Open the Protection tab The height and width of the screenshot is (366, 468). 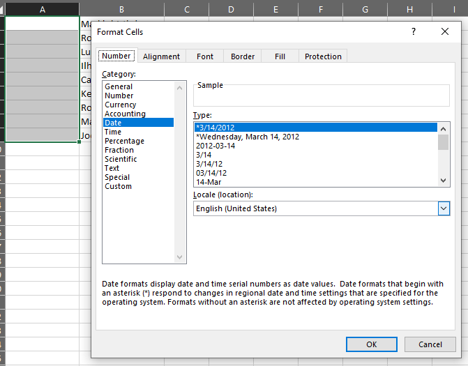[323, 56]
